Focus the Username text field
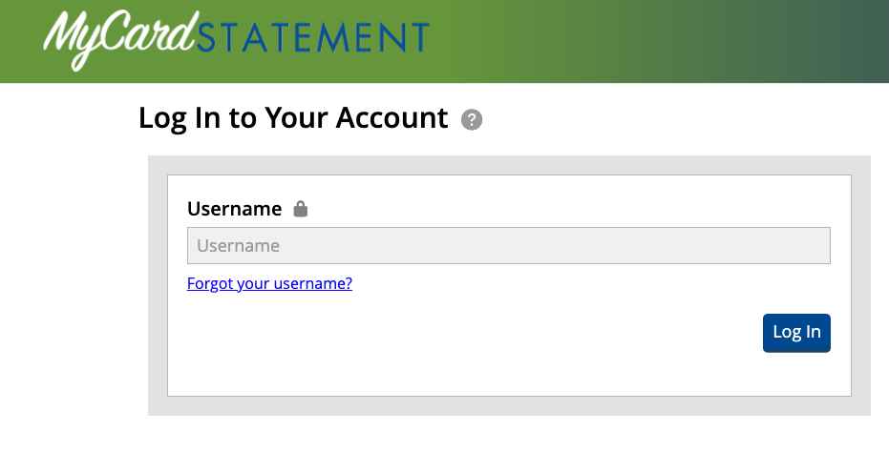 508,245
